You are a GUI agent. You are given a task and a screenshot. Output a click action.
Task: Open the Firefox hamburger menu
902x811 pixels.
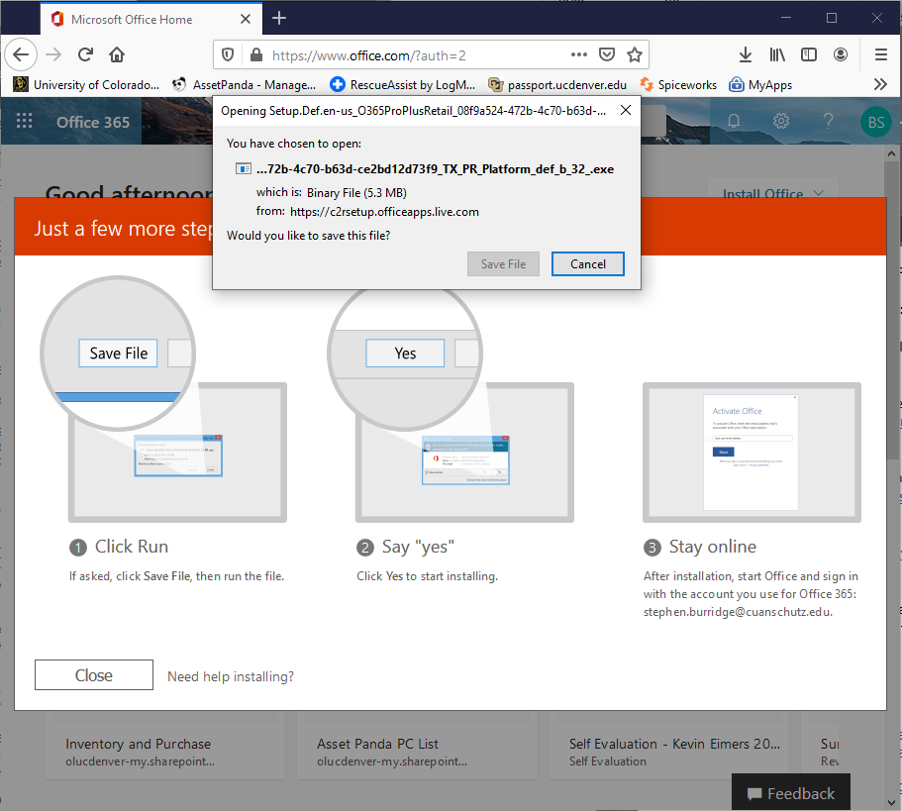pos(880,54)
